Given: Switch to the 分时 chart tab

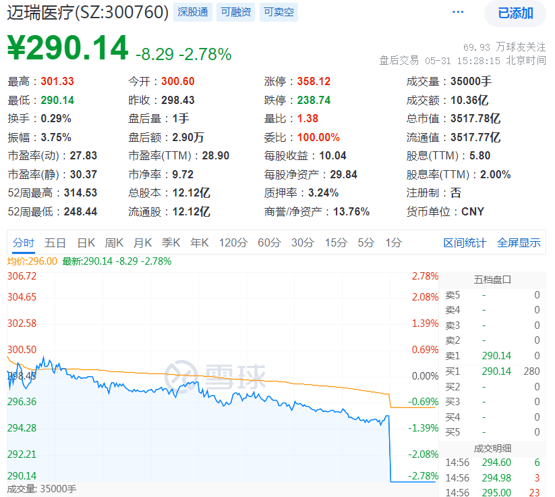Looking at the screenshot, I should coord(24,243).
